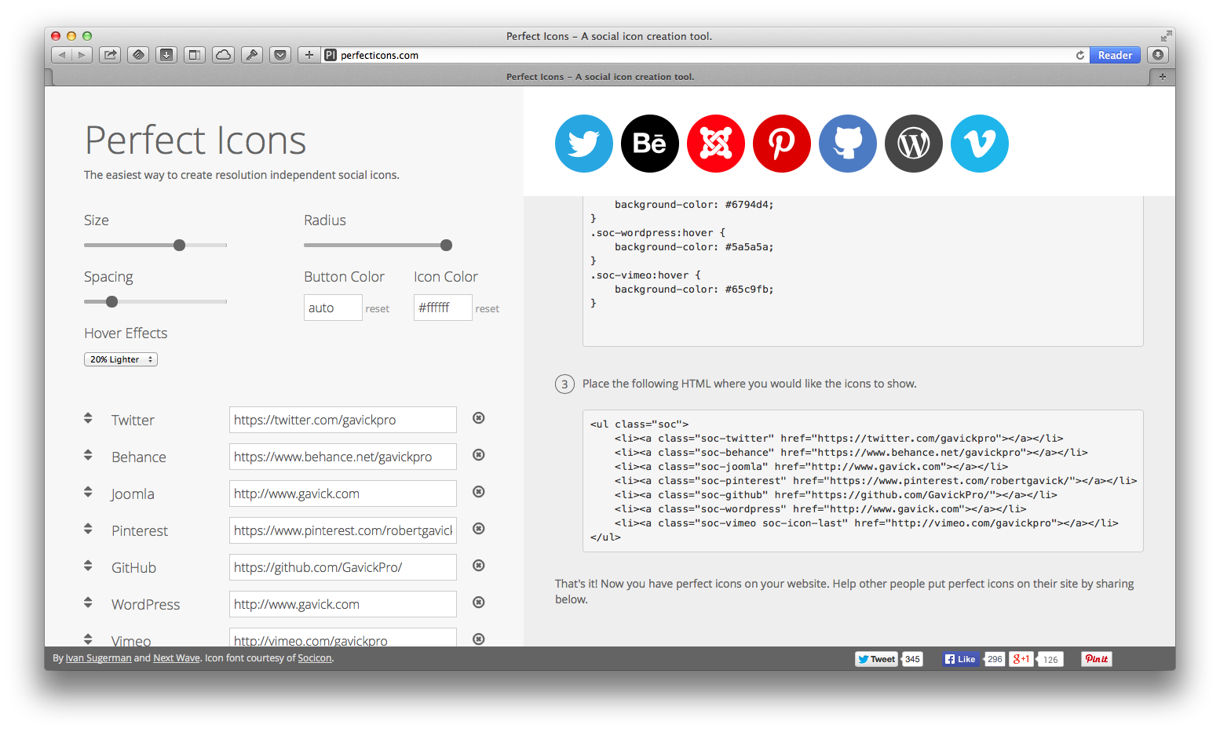
Task: Click the Joomla red icon
Action: point(715,144)
